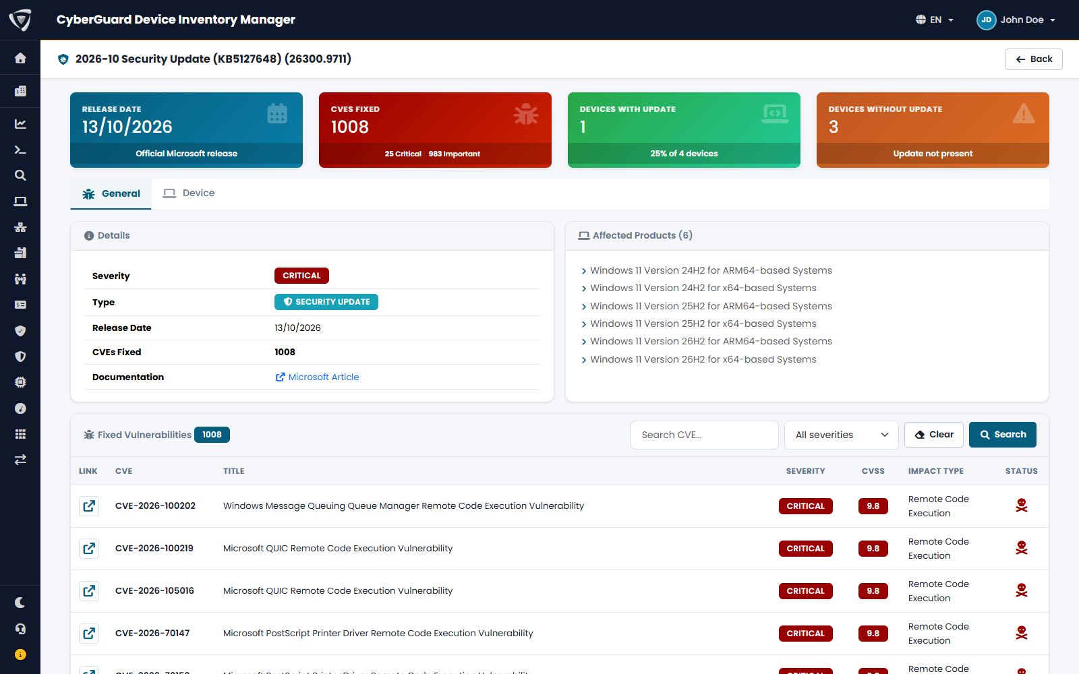Expand Windows 11 26H2 ARM64-based Systems
1079x674 pixels.
click(x=707, y=341)
